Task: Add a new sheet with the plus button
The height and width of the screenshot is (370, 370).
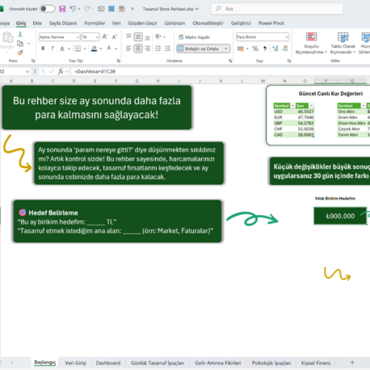Action: click(x=352, y=363)
